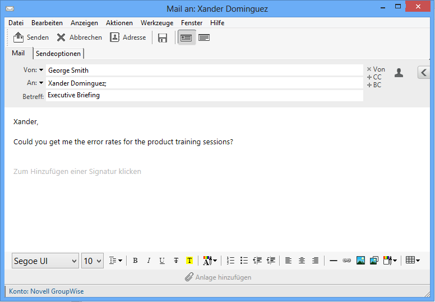Increase the paragraph indent
The image size is (435, 302).
271,261
